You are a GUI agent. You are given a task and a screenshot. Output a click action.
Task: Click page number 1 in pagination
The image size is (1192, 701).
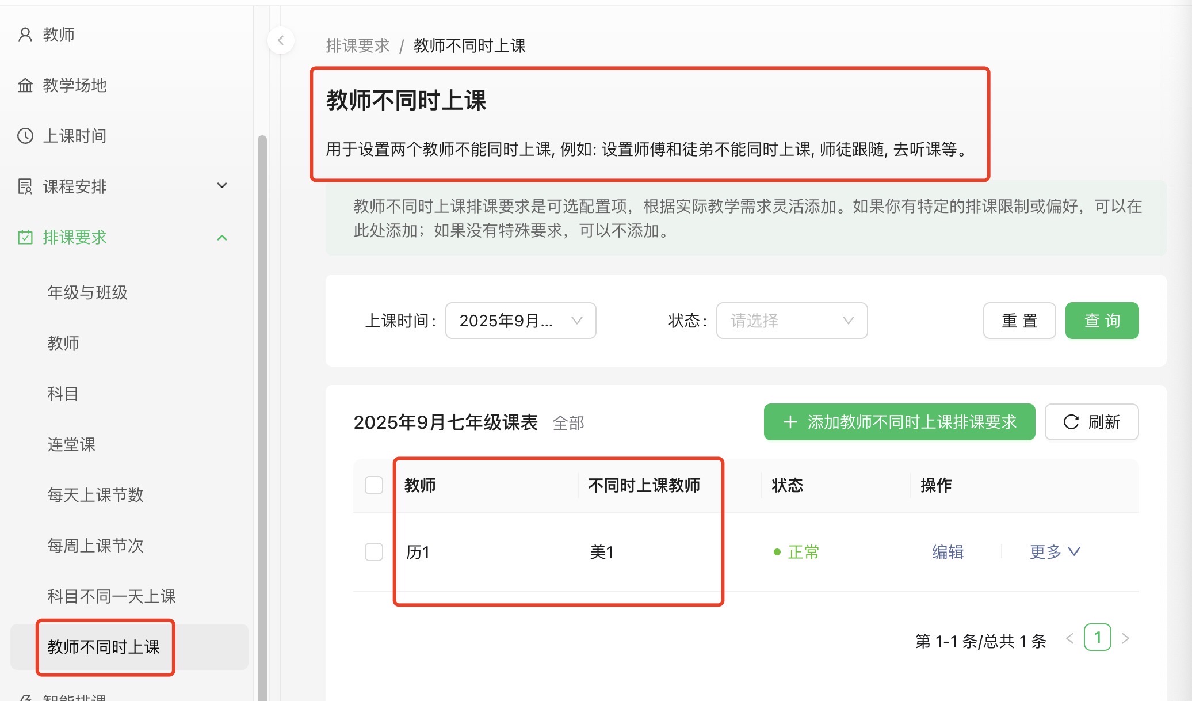(1097, 638)
